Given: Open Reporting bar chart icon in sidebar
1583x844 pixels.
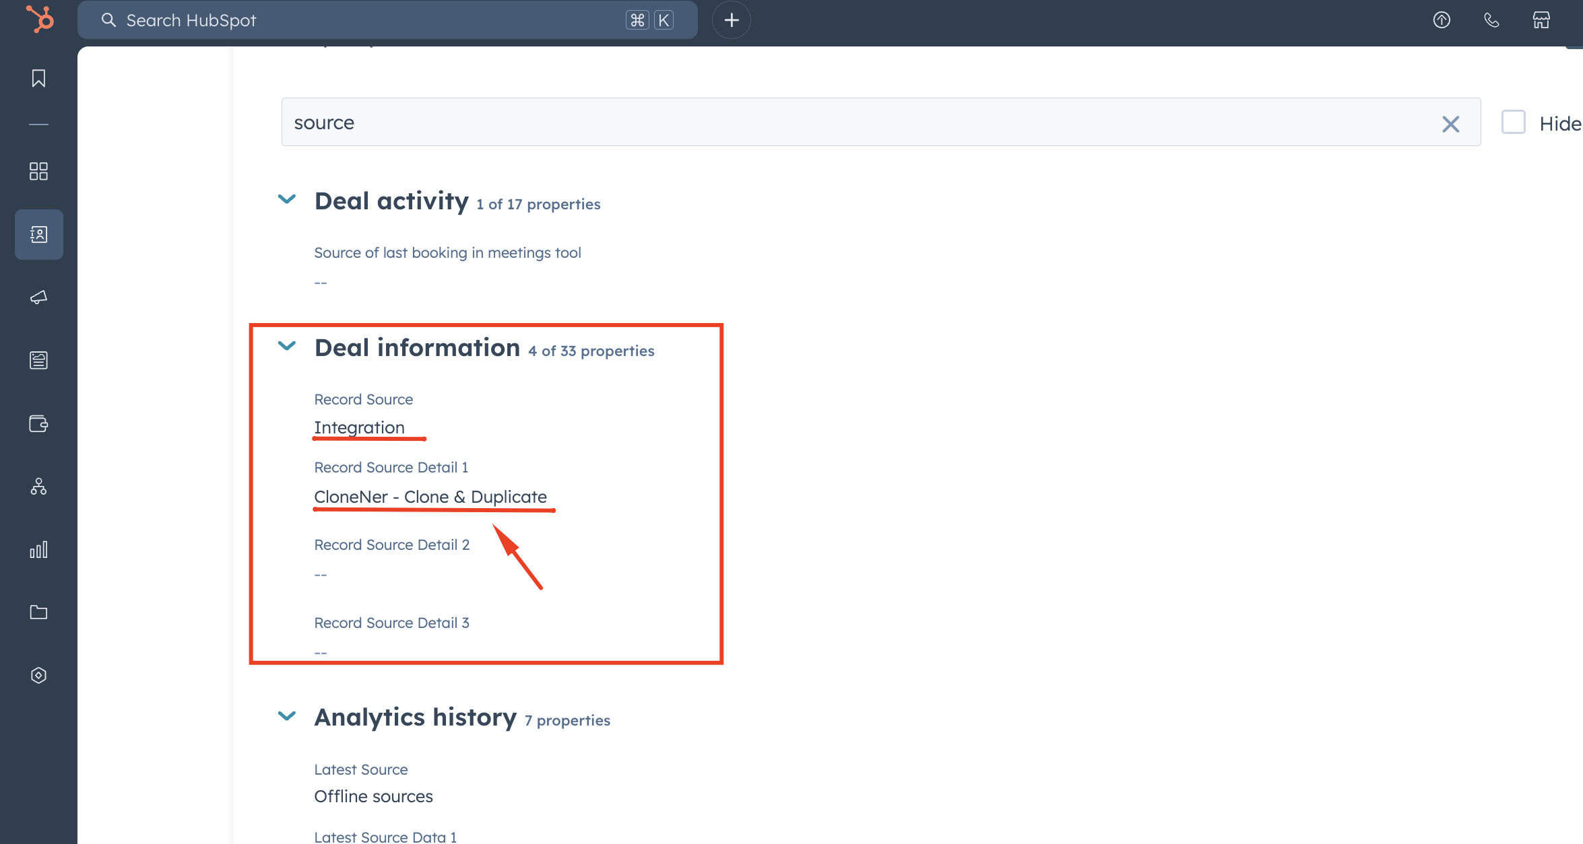Looking at the screenshot, I should tap(38, 549).
